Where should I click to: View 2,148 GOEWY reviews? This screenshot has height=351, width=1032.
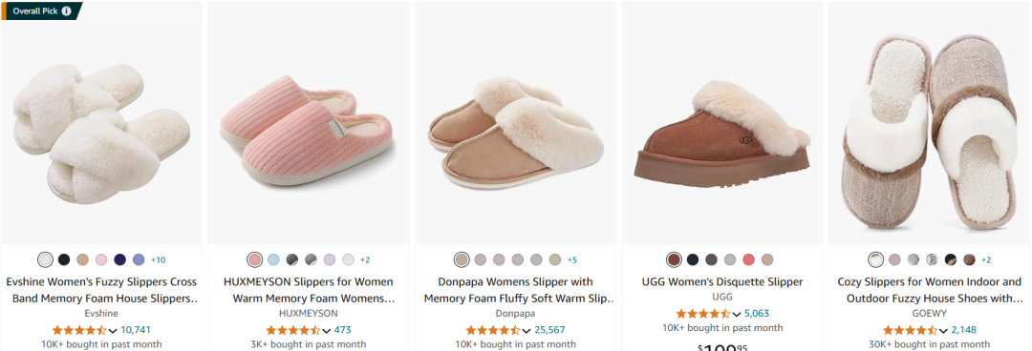click(x=966, y=330)
